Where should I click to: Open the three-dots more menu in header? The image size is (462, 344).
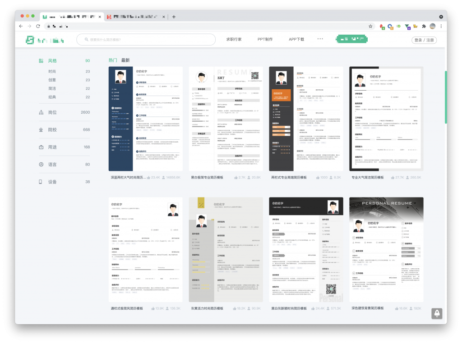click(x=320, y=39)
